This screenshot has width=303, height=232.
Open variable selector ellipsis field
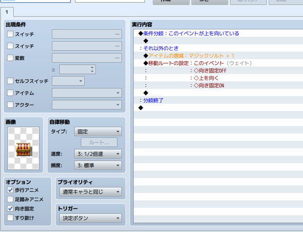[x=87, y=58]
